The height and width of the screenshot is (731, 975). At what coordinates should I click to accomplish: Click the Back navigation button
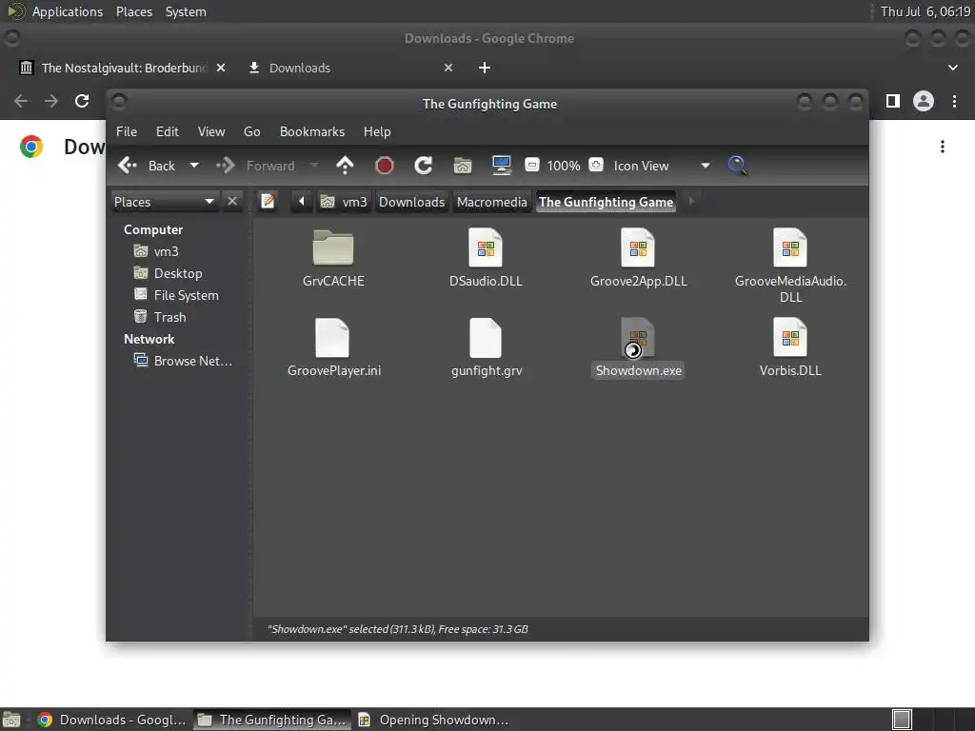(x=147, y=166)
